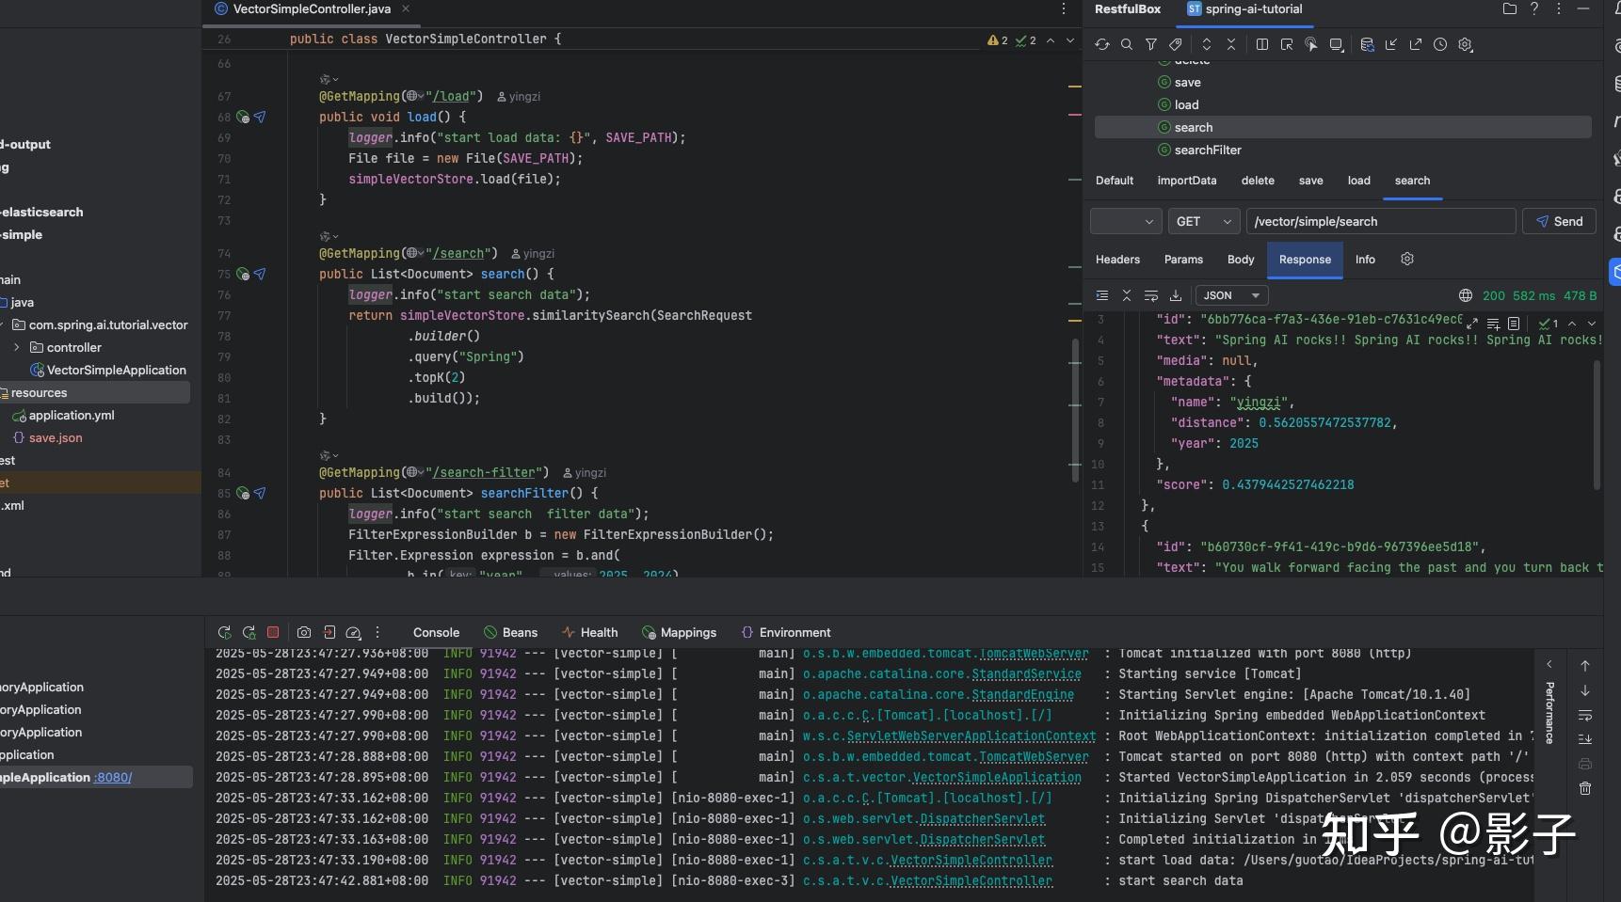Download the response with save icon

(x=1175, y=295)
